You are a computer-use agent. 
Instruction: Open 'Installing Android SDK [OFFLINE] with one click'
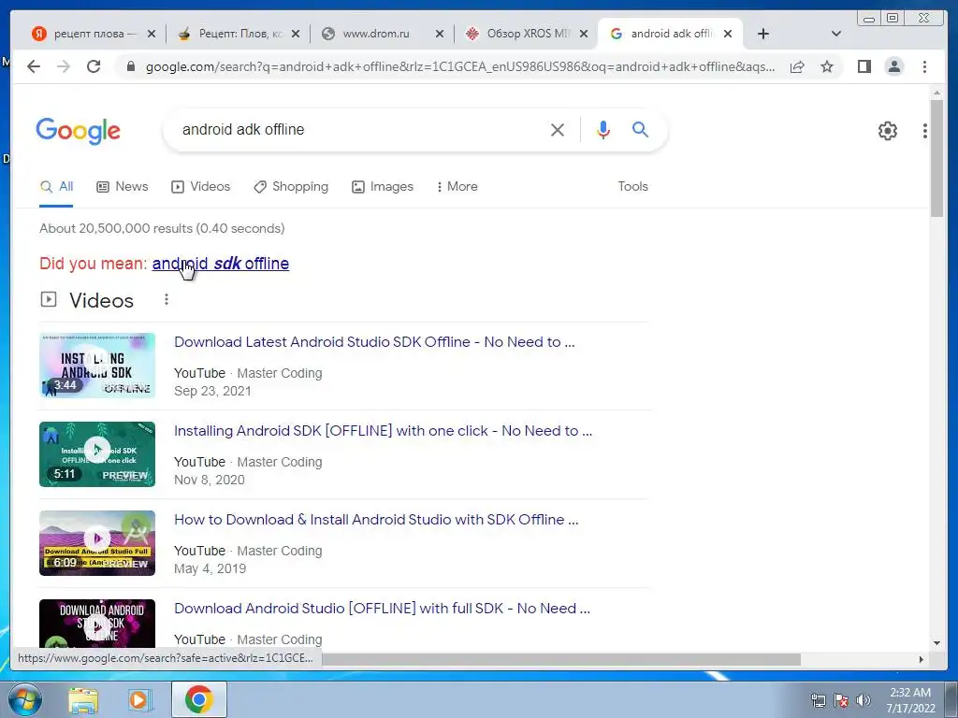point(383,431)
